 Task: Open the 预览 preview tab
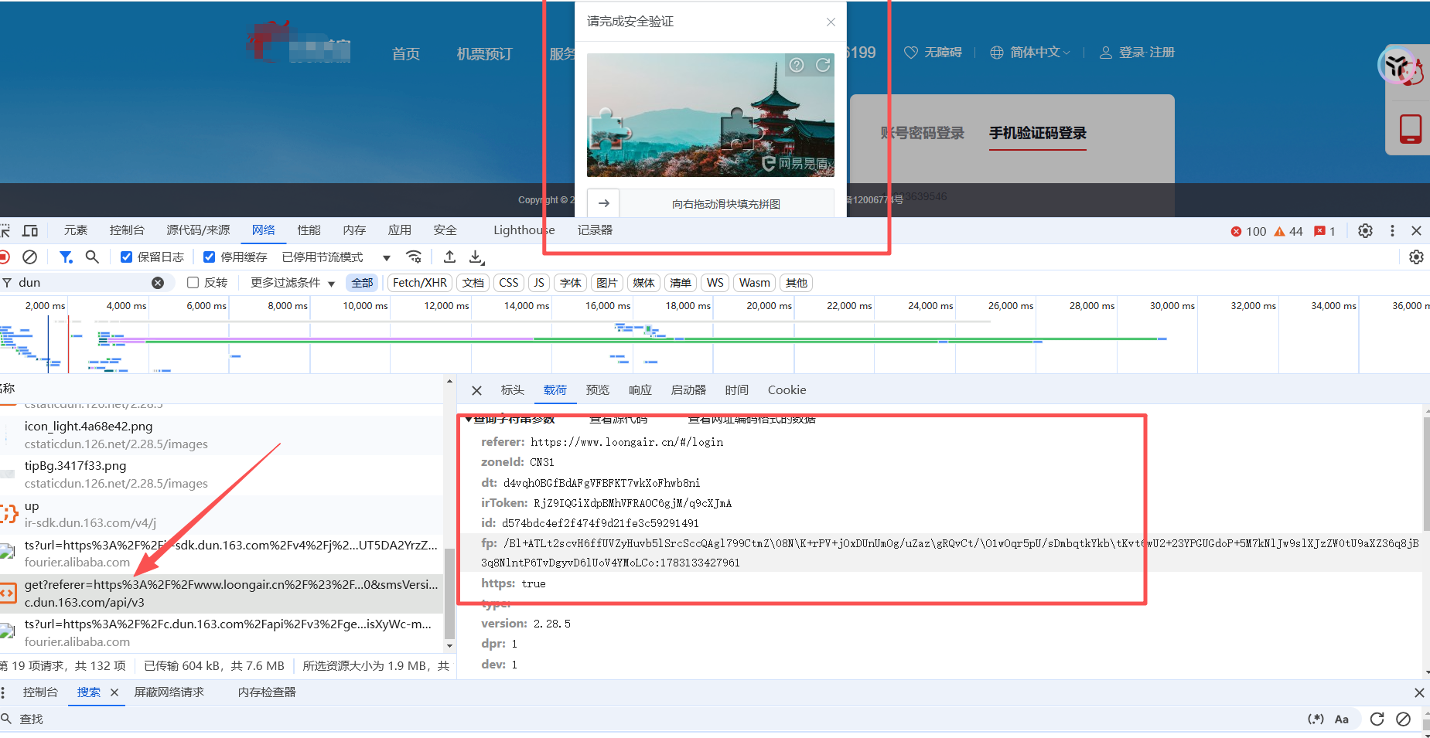tap(598, 390)
